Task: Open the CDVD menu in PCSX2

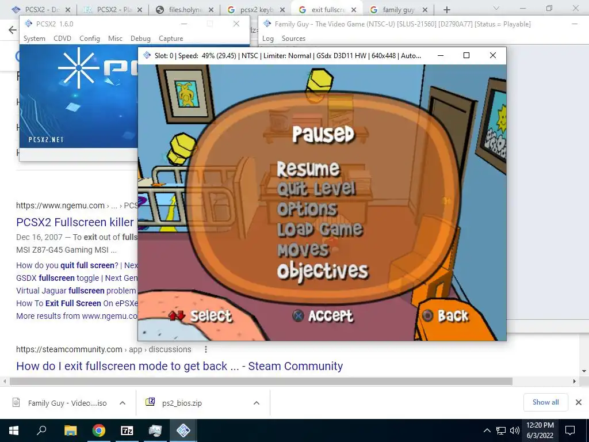Action: coord(62,39)
